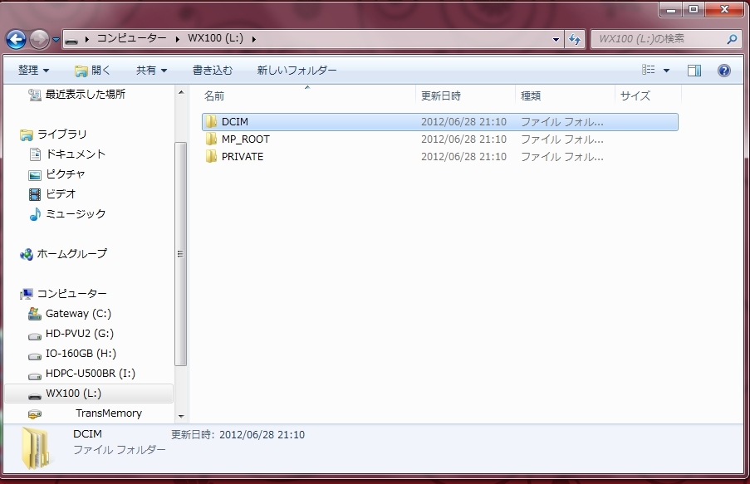Click 書き込む in the toolbar

tap(213, 71)
